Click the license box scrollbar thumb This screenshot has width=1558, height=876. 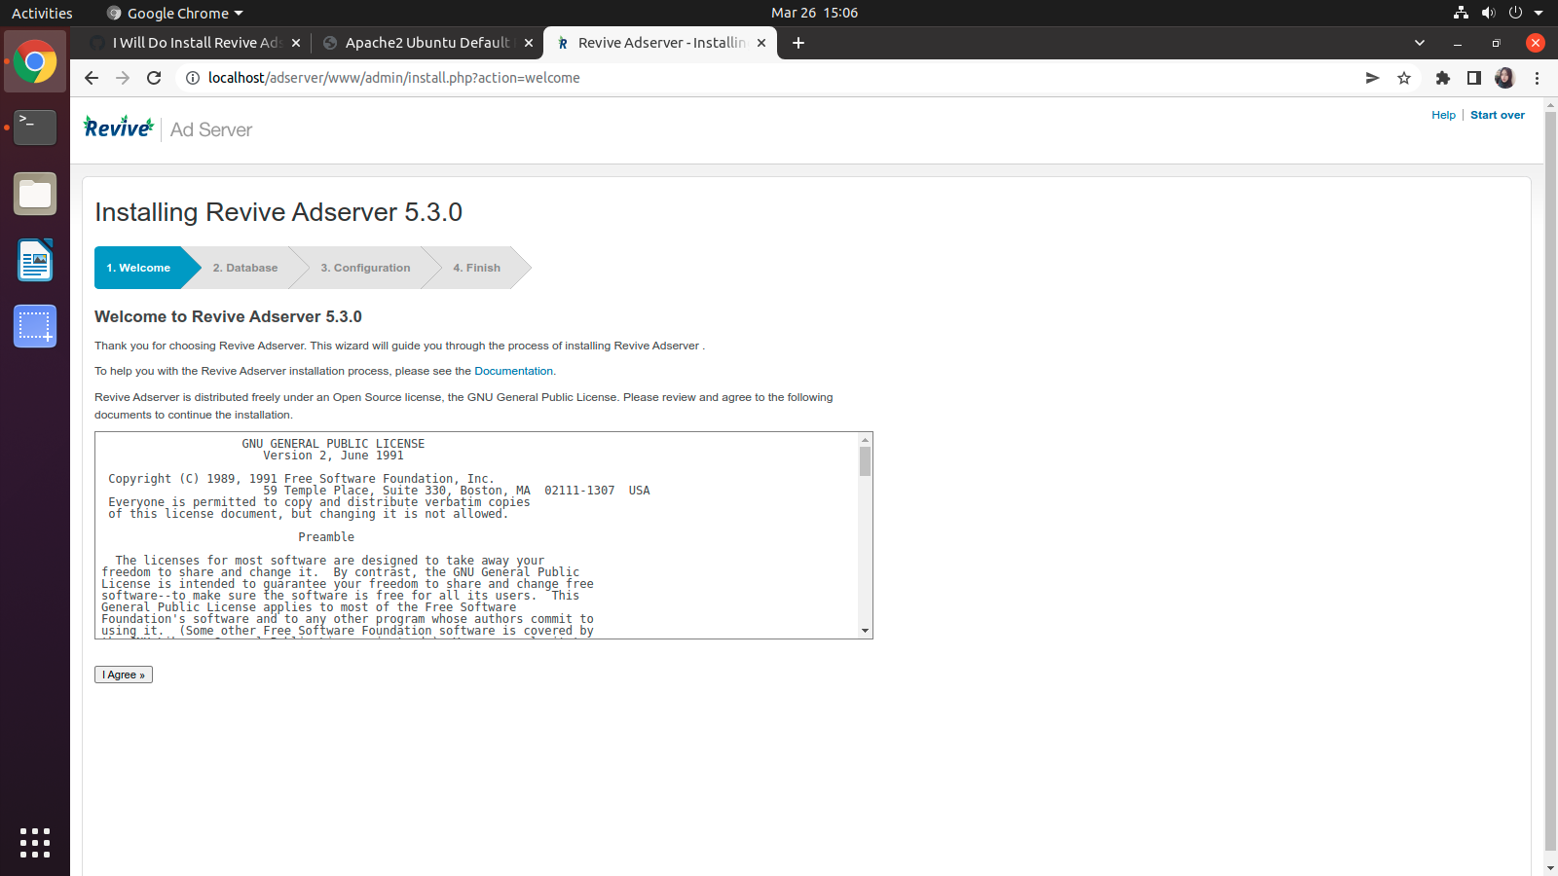[865, 461]
